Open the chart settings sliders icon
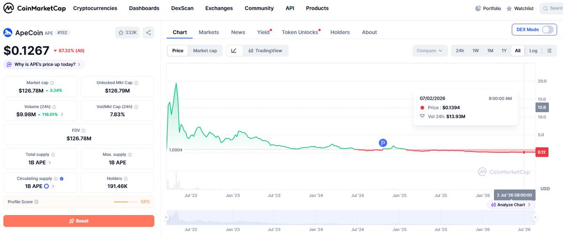The image size is (563, 238). (549, 50)
